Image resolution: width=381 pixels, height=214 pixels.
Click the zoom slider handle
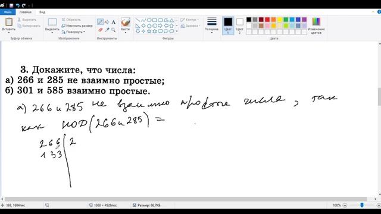(362, 205)
